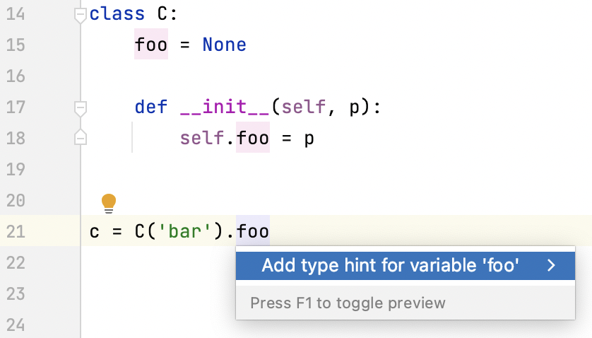Select 'Add type hint for variable' option

[x=391, y=266]
